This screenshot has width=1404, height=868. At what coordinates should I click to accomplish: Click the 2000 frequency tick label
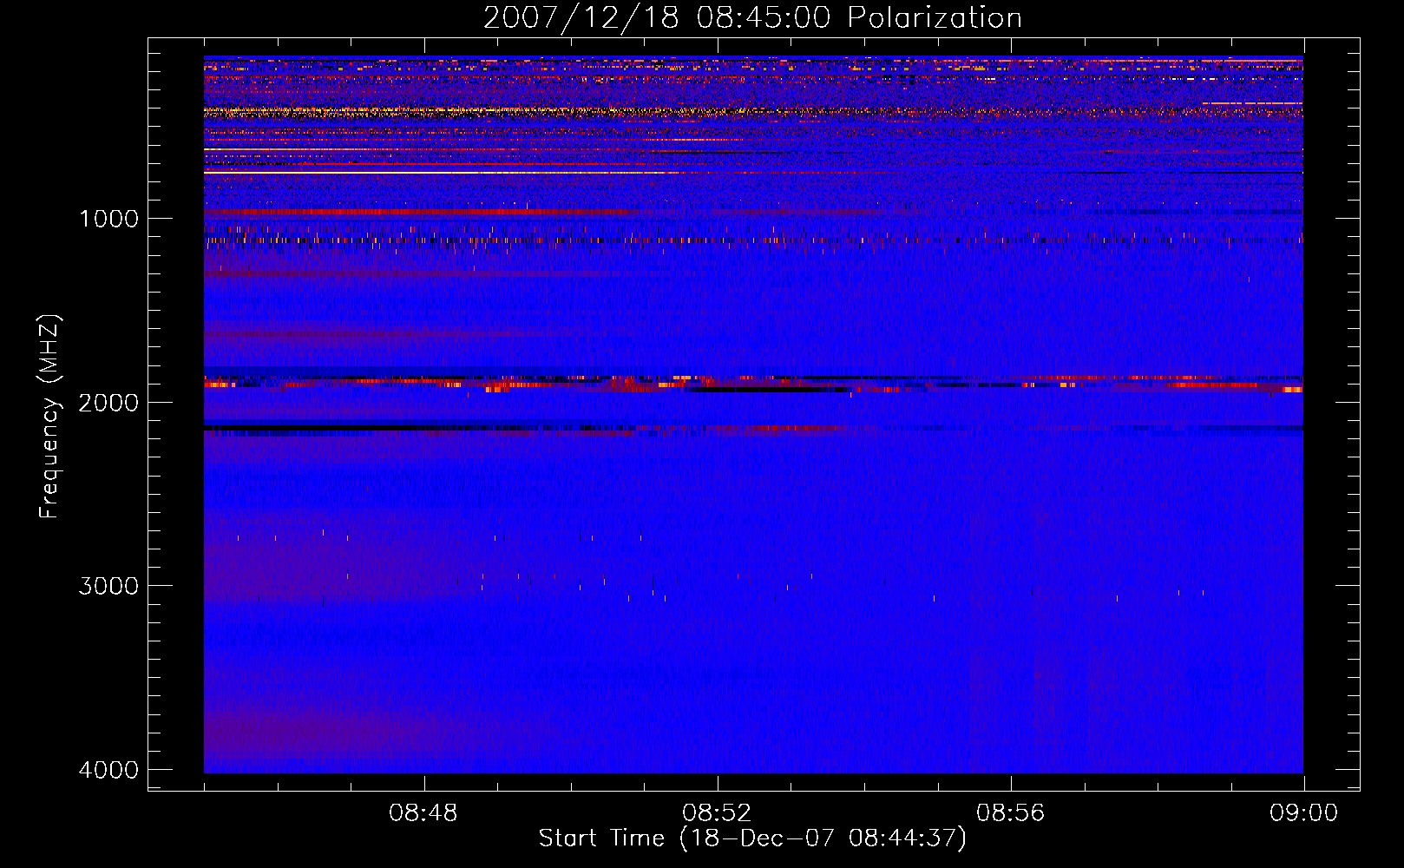[x=108, y=403]
